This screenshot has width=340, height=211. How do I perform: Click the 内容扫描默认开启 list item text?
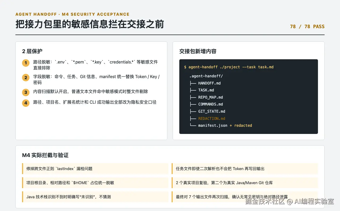[x=91, y=91]
